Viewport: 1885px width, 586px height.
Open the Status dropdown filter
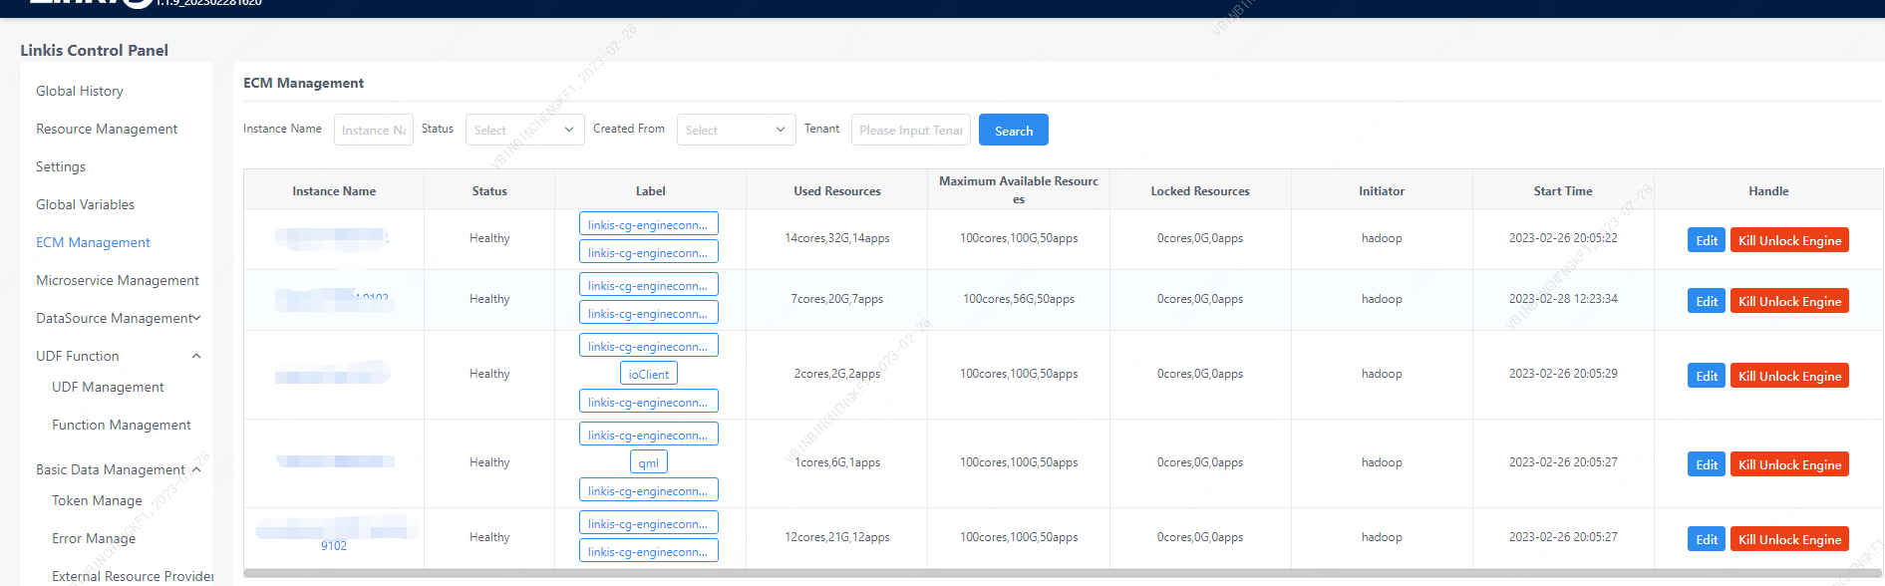524,131
